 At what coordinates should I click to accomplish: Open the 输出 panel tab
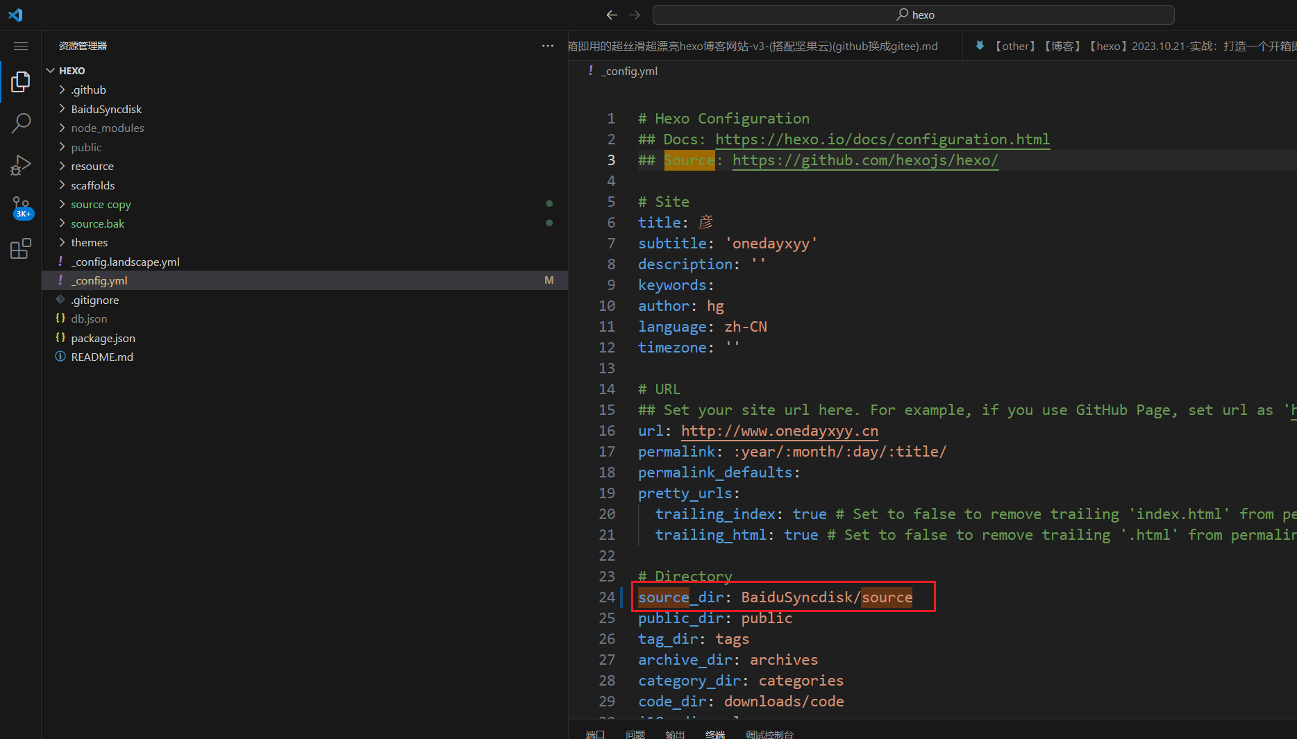pos(675,733)
